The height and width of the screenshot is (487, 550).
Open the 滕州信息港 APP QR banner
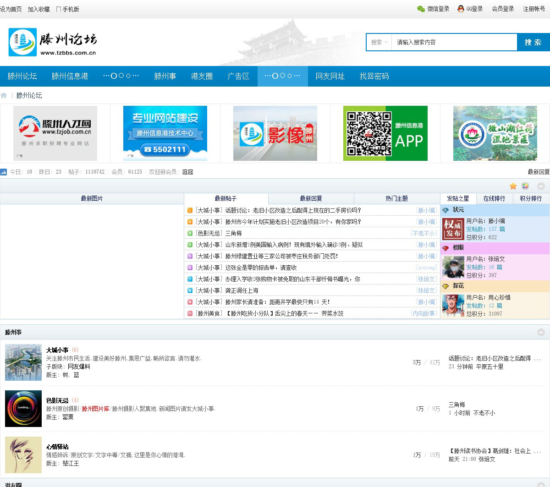coord(385,133)
